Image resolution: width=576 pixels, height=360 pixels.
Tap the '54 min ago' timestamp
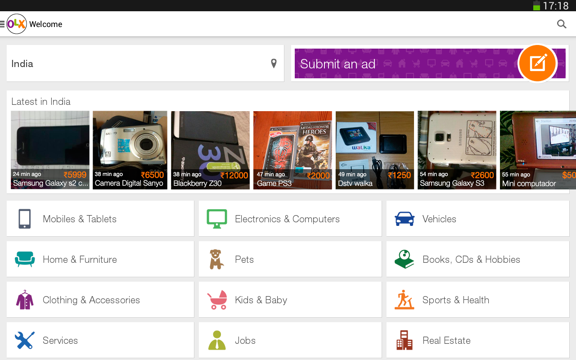click(434, 174)
